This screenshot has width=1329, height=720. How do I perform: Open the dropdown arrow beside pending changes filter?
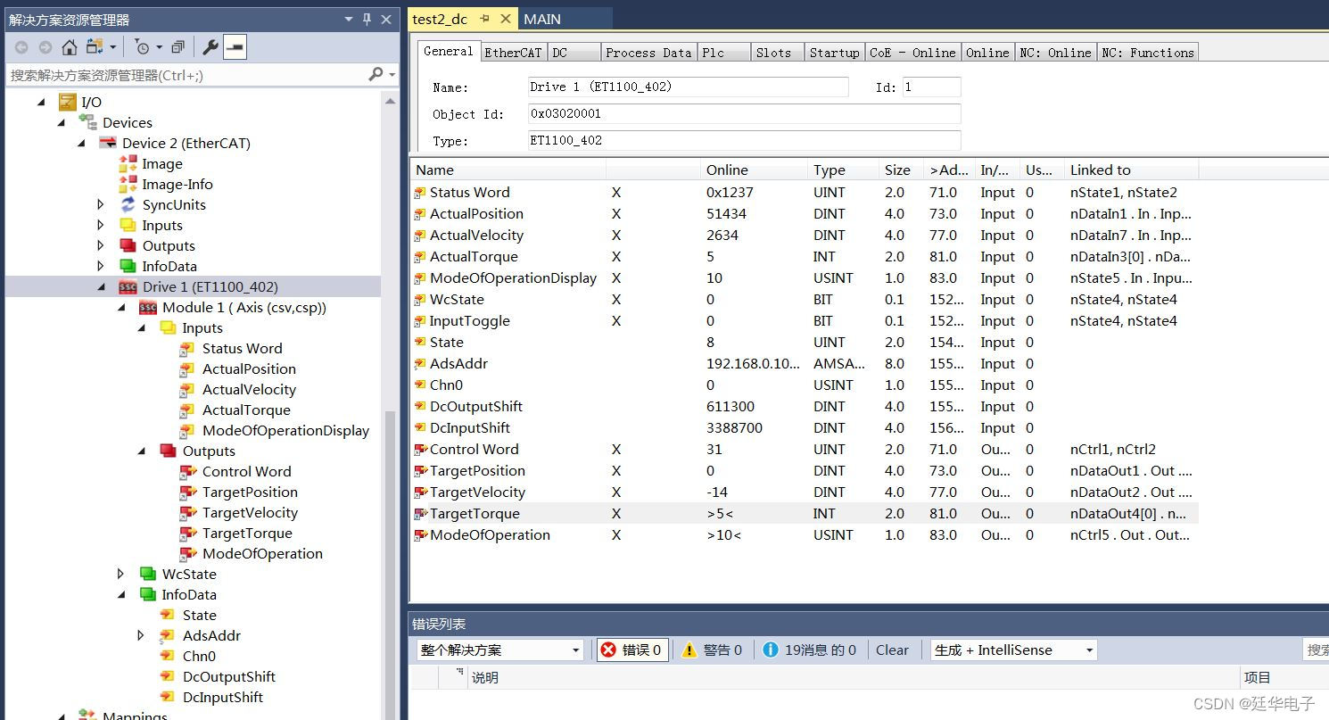pos(160,47)
